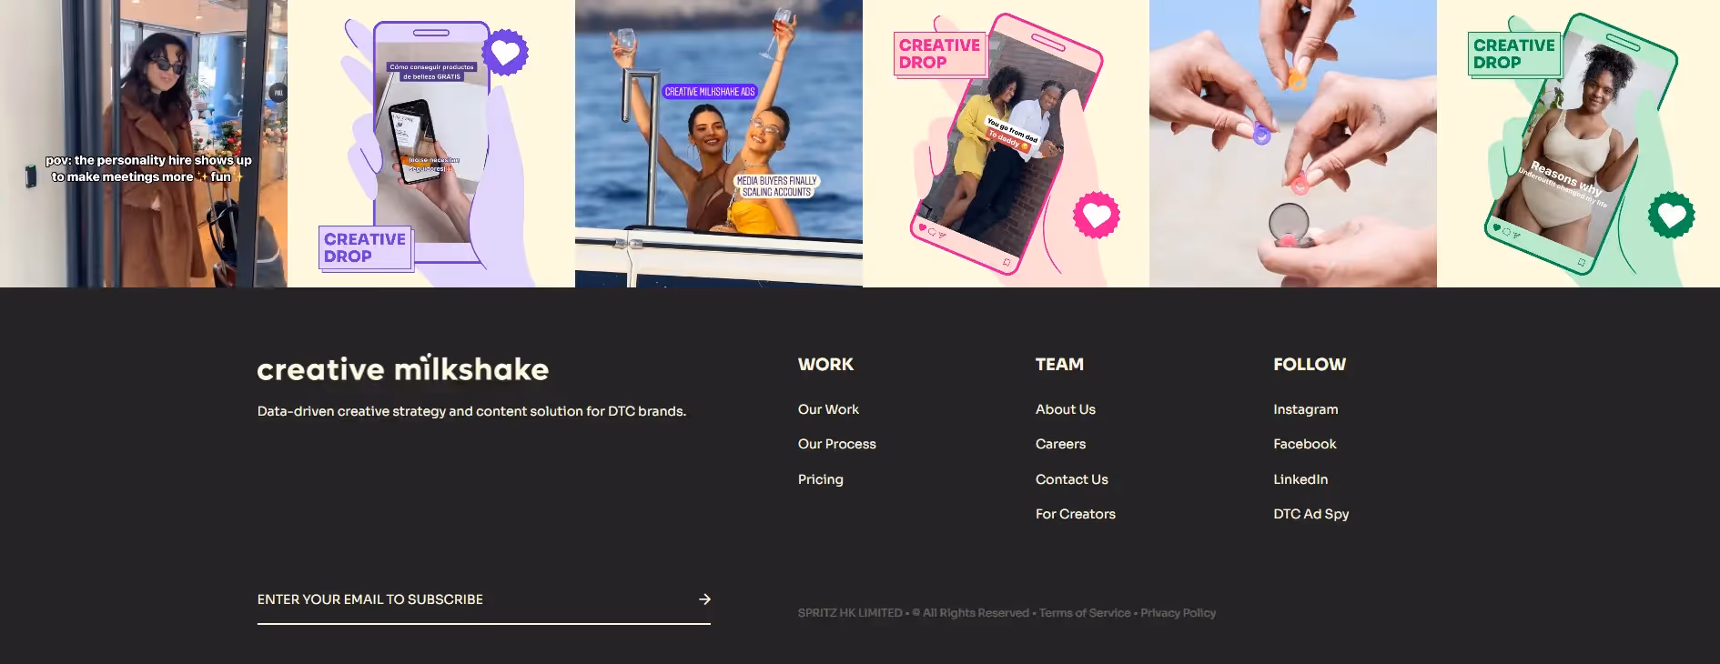1720x664 pixels.
Task: Go to the Contact Us page
Action: (1071, 479)
